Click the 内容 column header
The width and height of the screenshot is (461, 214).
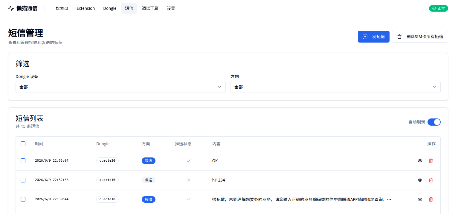[216, 144]
